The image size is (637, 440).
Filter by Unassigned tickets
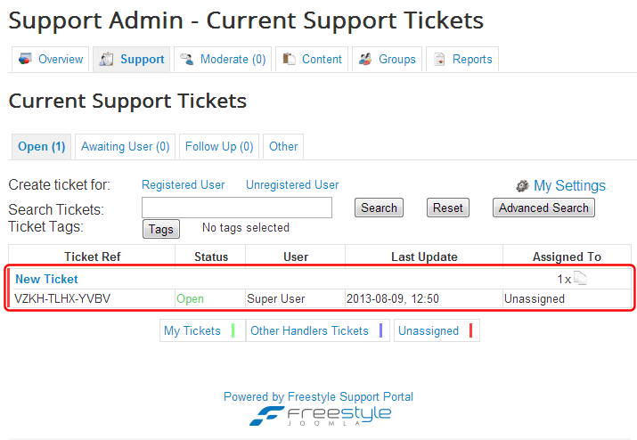pyautogui.click(x=429, y=330)
